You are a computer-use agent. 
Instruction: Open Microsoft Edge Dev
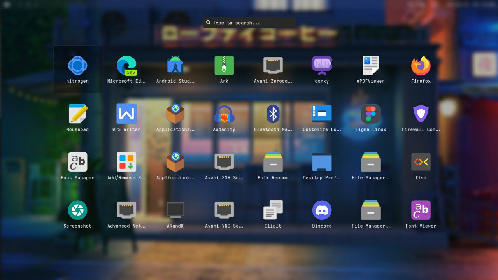pos(126,69)
